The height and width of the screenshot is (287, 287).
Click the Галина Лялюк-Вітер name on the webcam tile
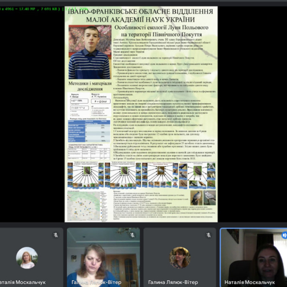click(96, 282)
